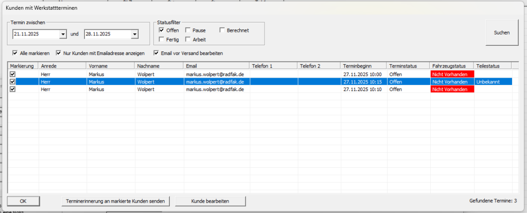Toggle Nur Kunden mit Emailadresse anzeigen
The width and height of the screenshot is (527, 213).
pyautogui.click(x=58, y=53)
